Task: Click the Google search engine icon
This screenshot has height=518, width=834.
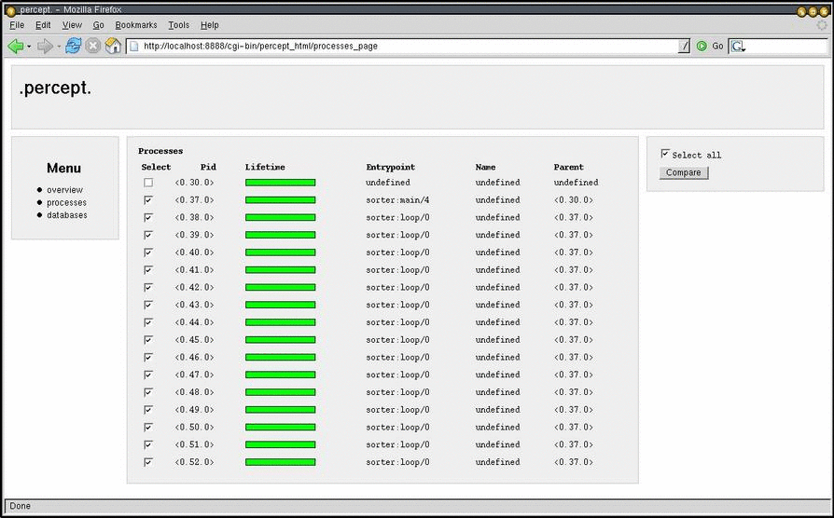Action: click(x=738, y=46)
